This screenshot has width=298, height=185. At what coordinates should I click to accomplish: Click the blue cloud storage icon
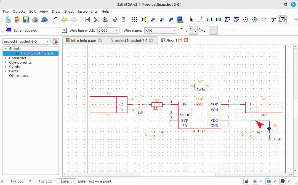point(44,20)
